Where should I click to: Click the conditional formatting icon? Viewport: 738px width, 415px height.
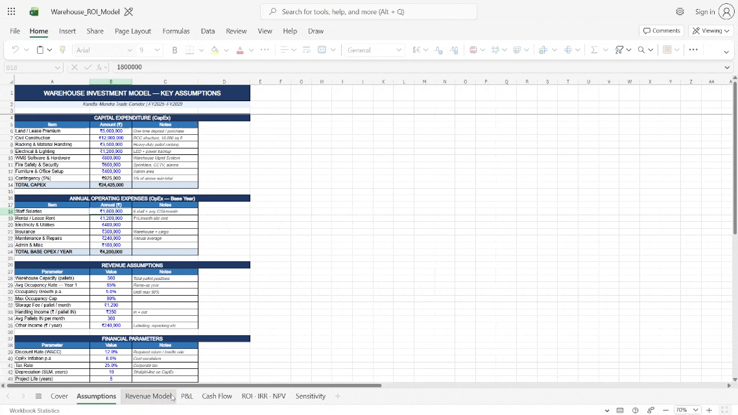click(473, 50)
